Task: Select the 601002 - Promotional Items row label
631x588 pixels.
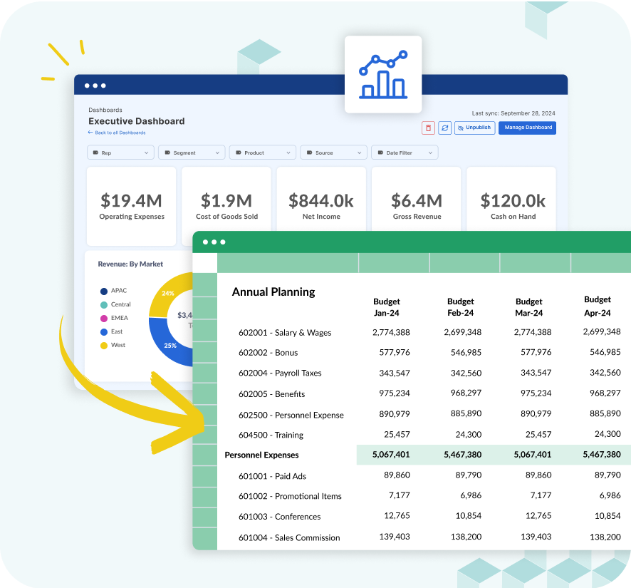Action: 290,497
